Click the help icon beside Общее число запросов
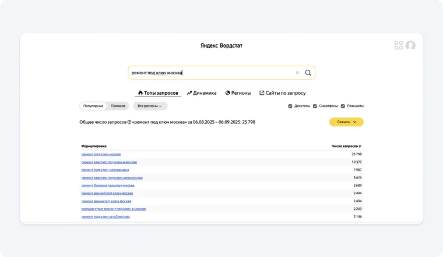 click(129, 122)
